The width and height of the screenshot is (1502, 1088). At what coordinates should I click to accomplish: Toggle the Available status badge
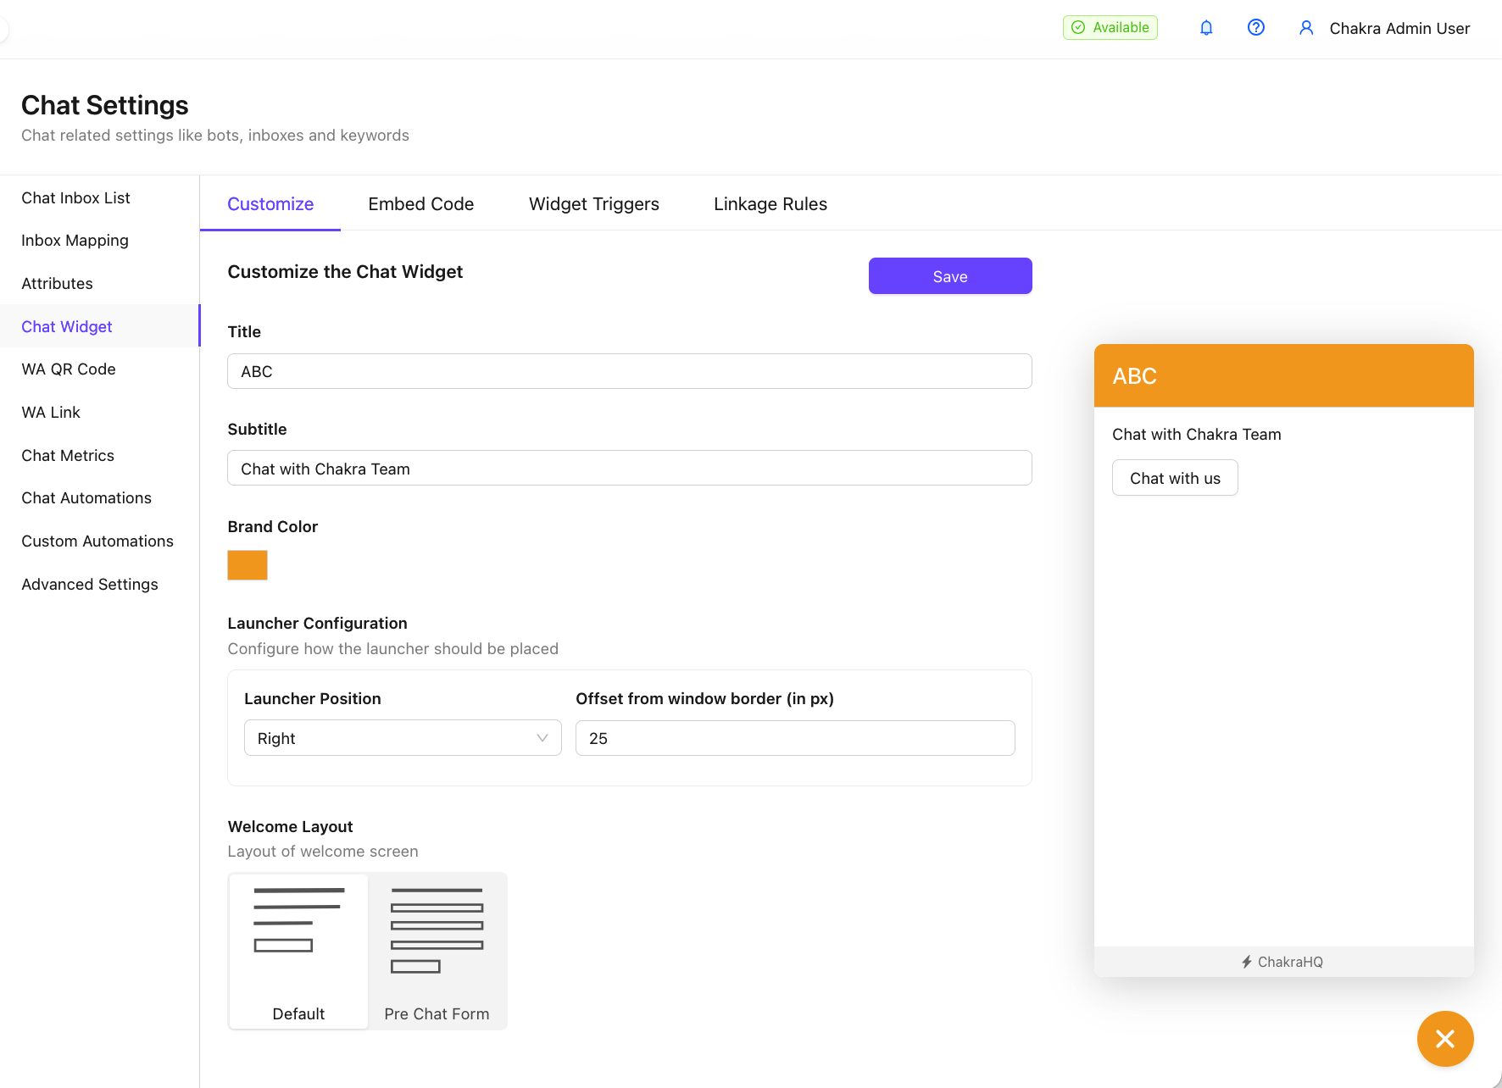(1110, 28)
